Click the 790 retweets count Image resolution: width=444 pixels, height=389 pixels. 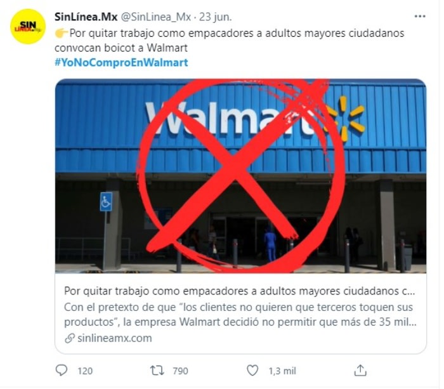point(180,371)
